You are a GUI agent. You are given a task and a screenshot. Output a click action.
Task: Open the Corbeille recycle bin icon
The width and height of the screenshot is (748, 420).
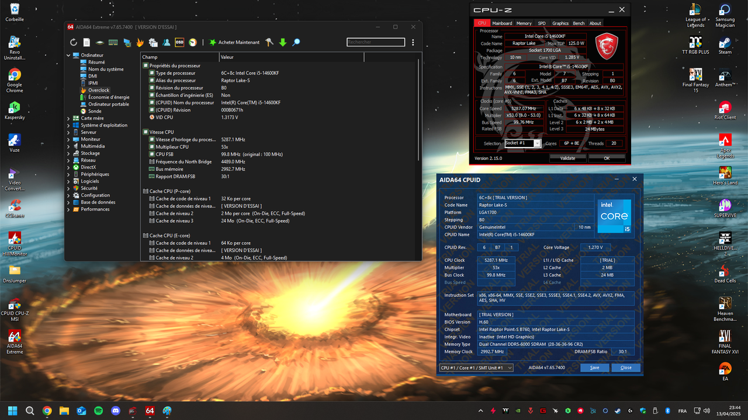point(15,12)
